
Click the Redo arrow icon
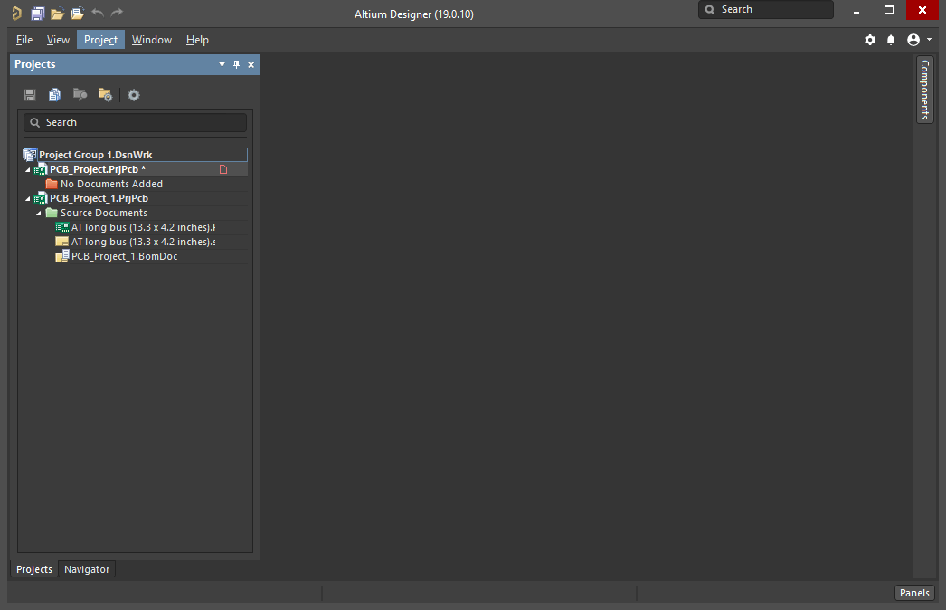pos(117,12)
